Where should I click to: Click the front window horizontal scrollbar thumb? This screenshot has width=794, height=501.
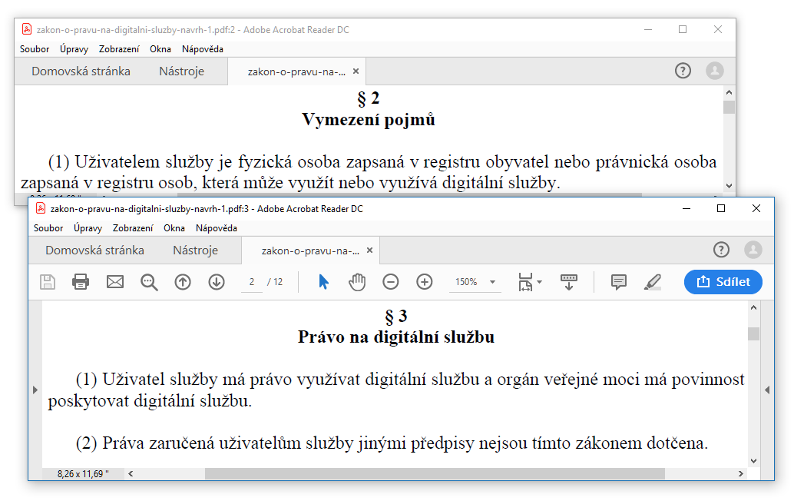(x=435, y=473)
